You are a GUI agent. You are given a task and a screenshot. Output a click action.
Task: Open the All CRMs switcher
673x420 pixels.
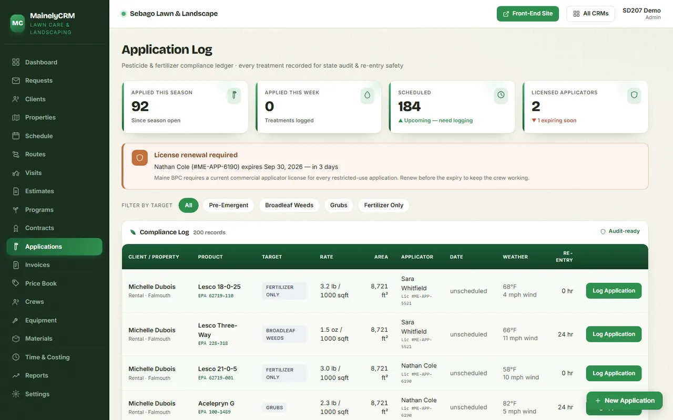pos(591,14)
